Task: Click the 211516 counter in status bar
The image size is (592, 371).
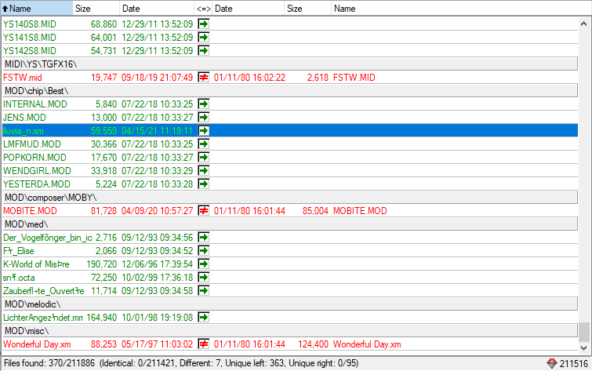Action: coord(574,364)
